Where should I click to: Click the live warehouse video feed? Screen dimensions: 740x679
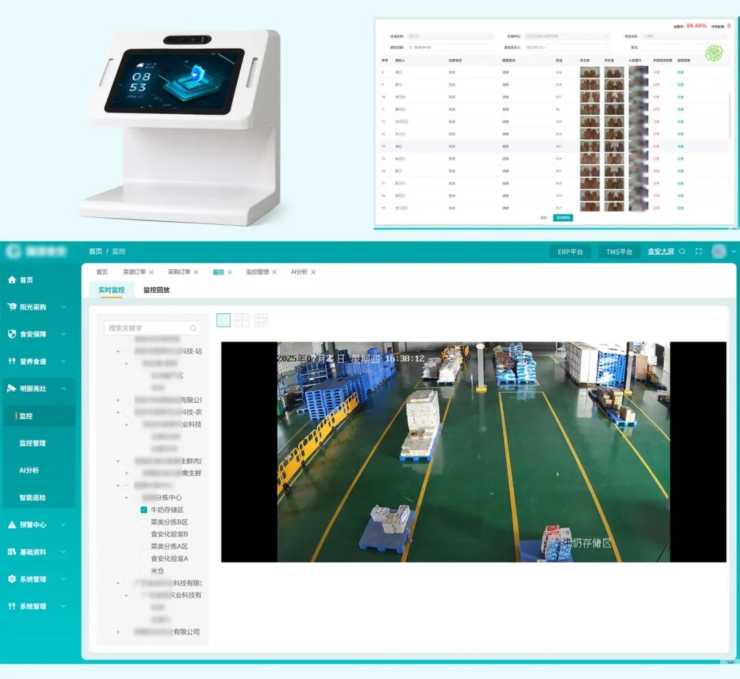pyautogui.click(x=473, y=452)
